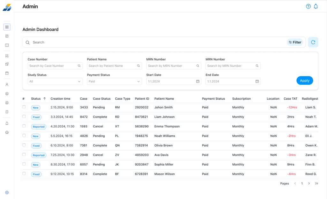
Task: Click the help question mark icon
Action: 308,6
